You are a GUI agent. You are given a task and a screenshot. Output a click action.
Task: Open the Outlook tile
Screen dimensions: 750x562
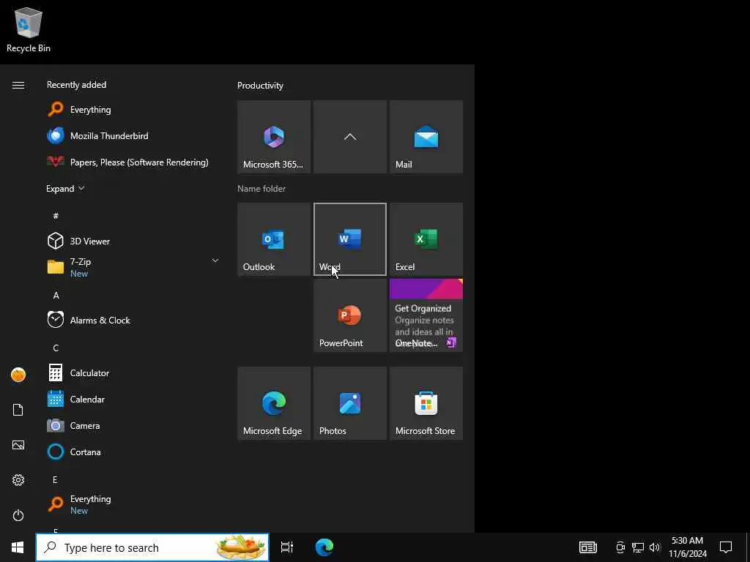[274, 239]
